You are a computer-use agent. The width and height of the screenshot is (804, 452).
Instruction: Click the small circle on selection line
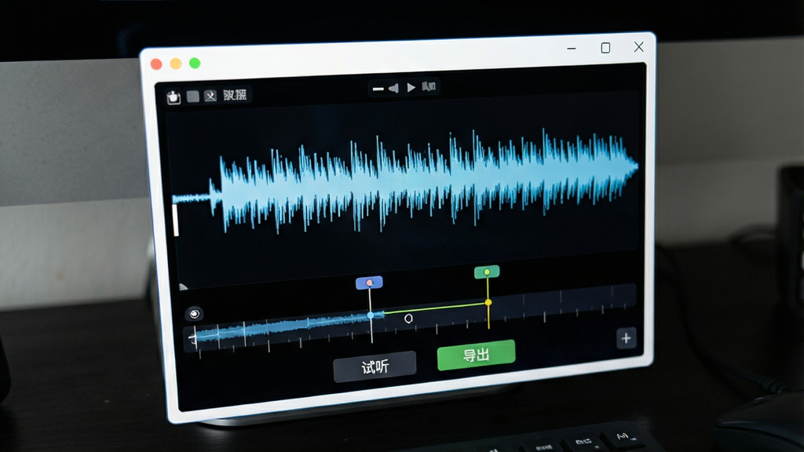point(408,319)
